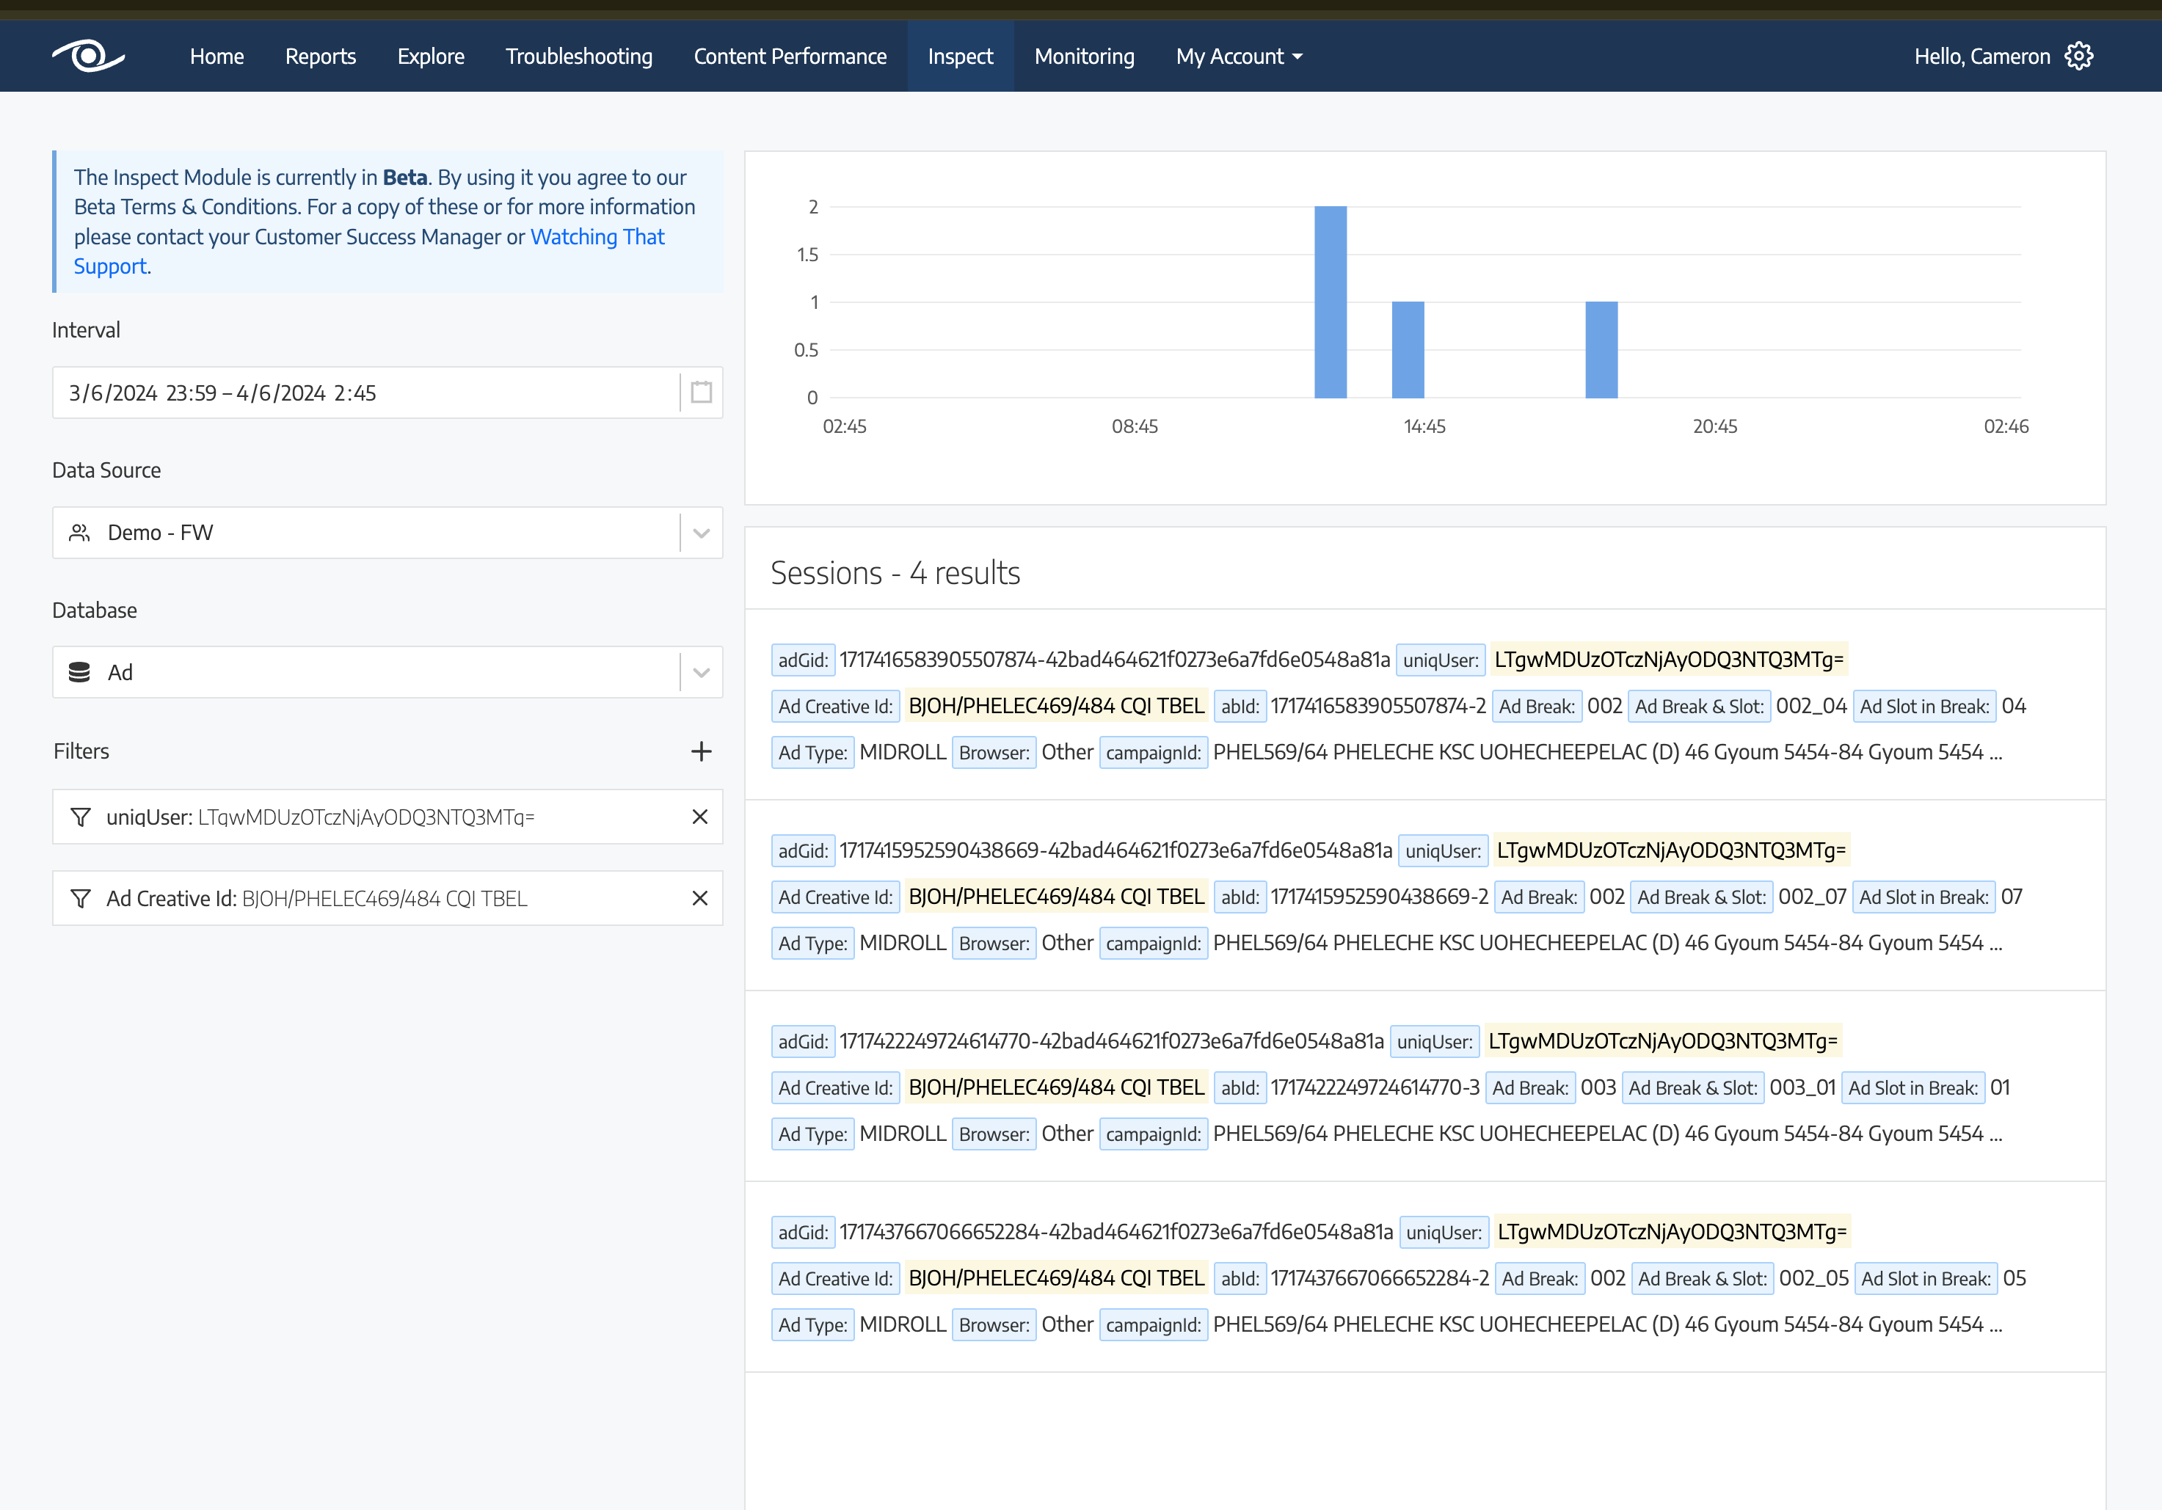Expand the Data Source dropdown chevron
This screenshot has width=2162, height=1510.
point(702,533)
